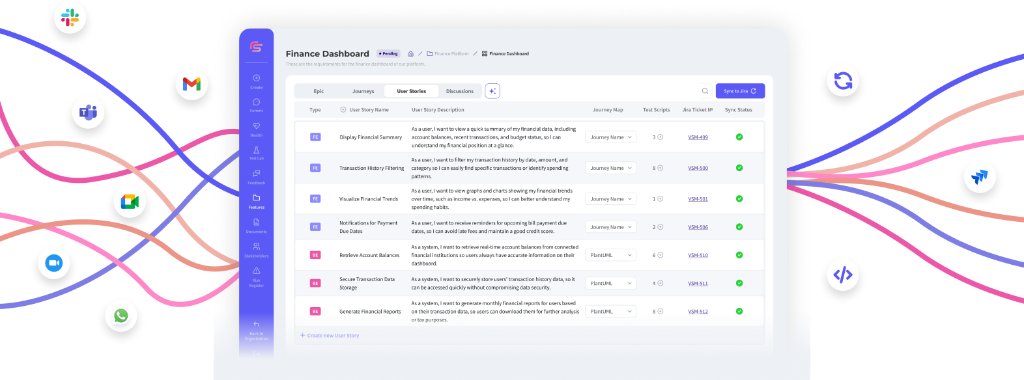
Task: Click sync status check for VSM-510
Action: coord(739,255)
